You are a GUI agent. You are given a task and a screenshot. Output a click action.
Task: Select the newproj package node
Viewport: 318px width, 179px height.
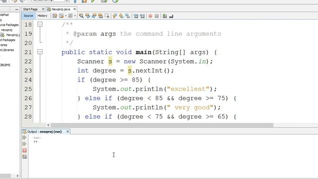(6, 30)
